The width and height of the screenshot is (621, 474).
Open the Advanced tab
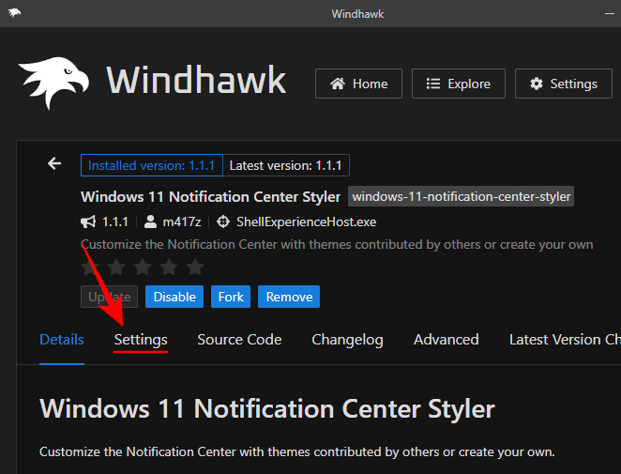point(446,340)
